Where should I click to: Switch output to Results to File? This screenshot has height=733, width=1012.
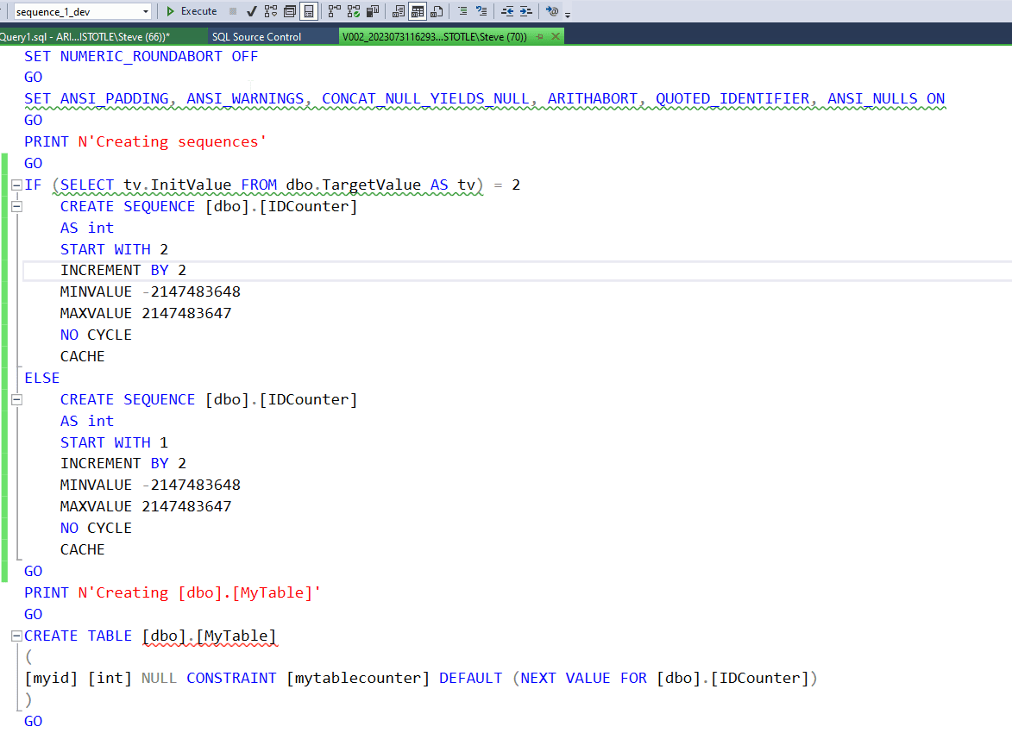tap(437, 11)
